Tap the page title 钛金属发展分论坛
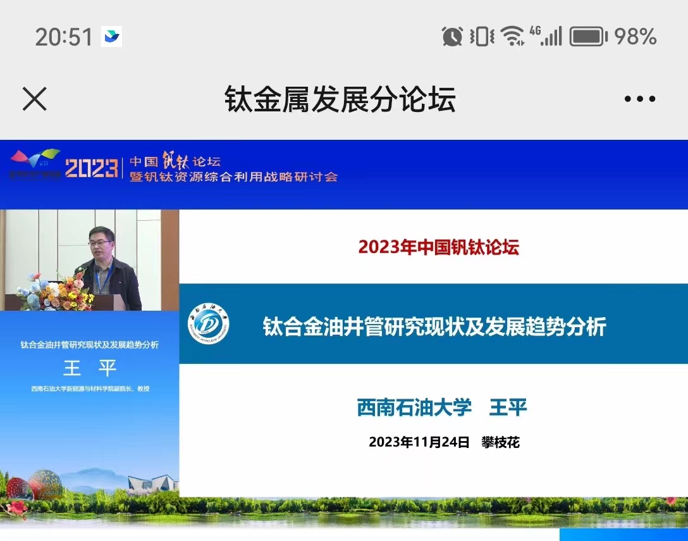Screen dimensions: 688x541 pyautogui.click(x=340, y=99)
